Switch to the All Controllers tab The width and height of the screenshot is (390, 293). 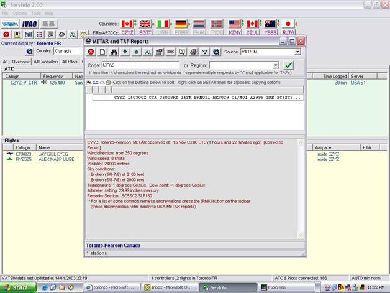[x=47, y=62]
